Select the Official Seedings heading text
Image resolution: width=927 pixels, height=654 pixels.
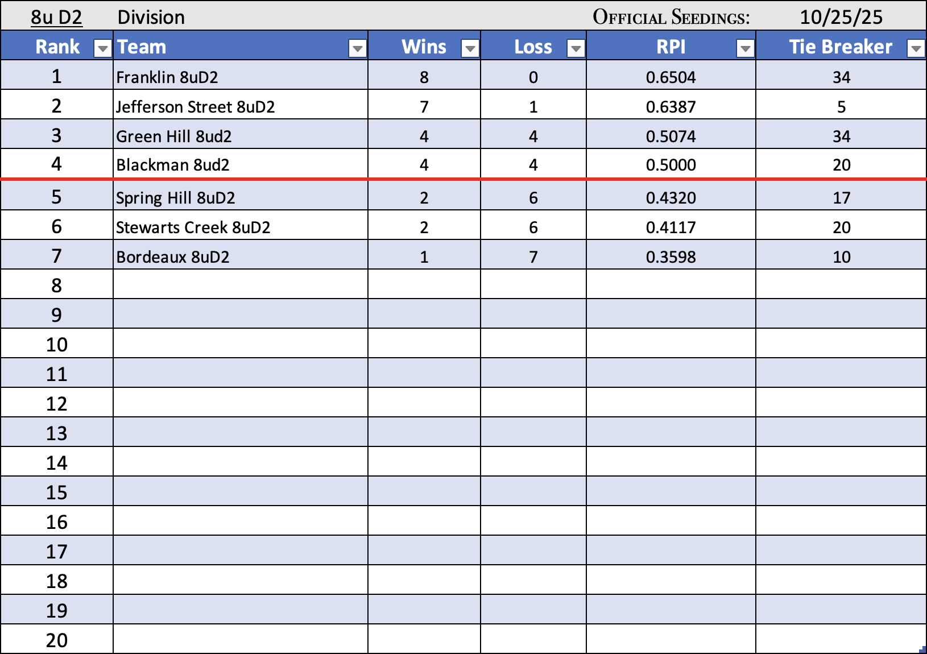671,17
